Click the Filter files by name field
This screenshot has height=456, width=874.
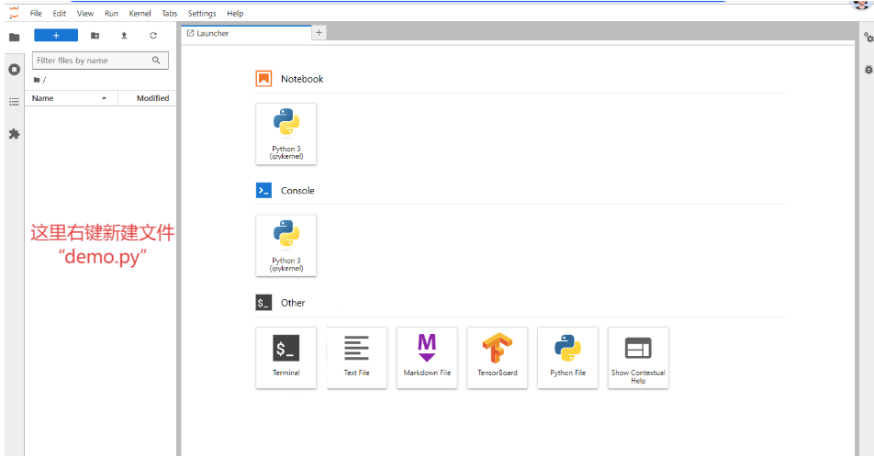pos(91,61)
